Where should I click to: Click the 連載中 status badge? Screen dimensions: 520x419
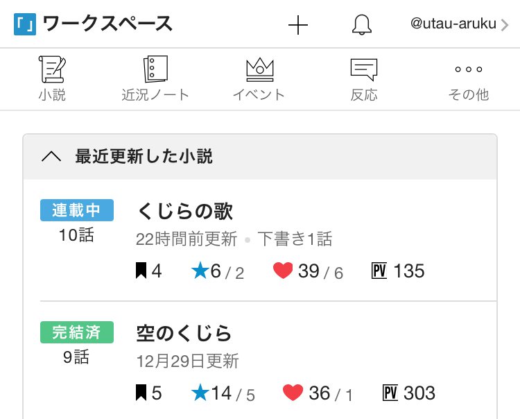[76, 210]
